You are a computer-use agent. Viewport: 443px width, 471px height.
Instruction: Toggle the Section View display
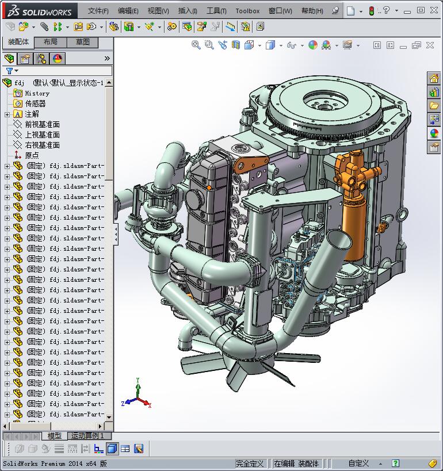236,45
